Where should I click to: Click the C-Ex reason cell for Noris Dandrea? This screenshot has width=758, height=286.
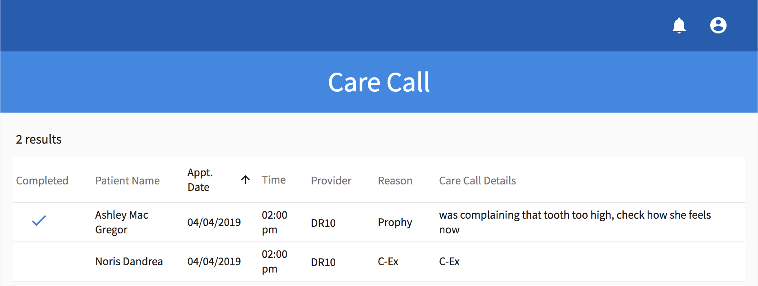[388, 262]
